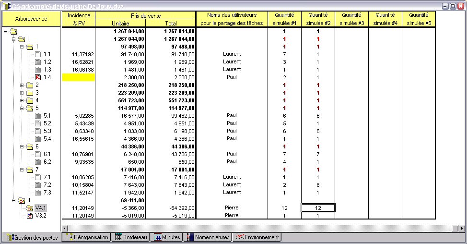The height and width of the screenshot is (244, 467).
Task: Click the folder icon of node II
Action: [x=21, y=200]
